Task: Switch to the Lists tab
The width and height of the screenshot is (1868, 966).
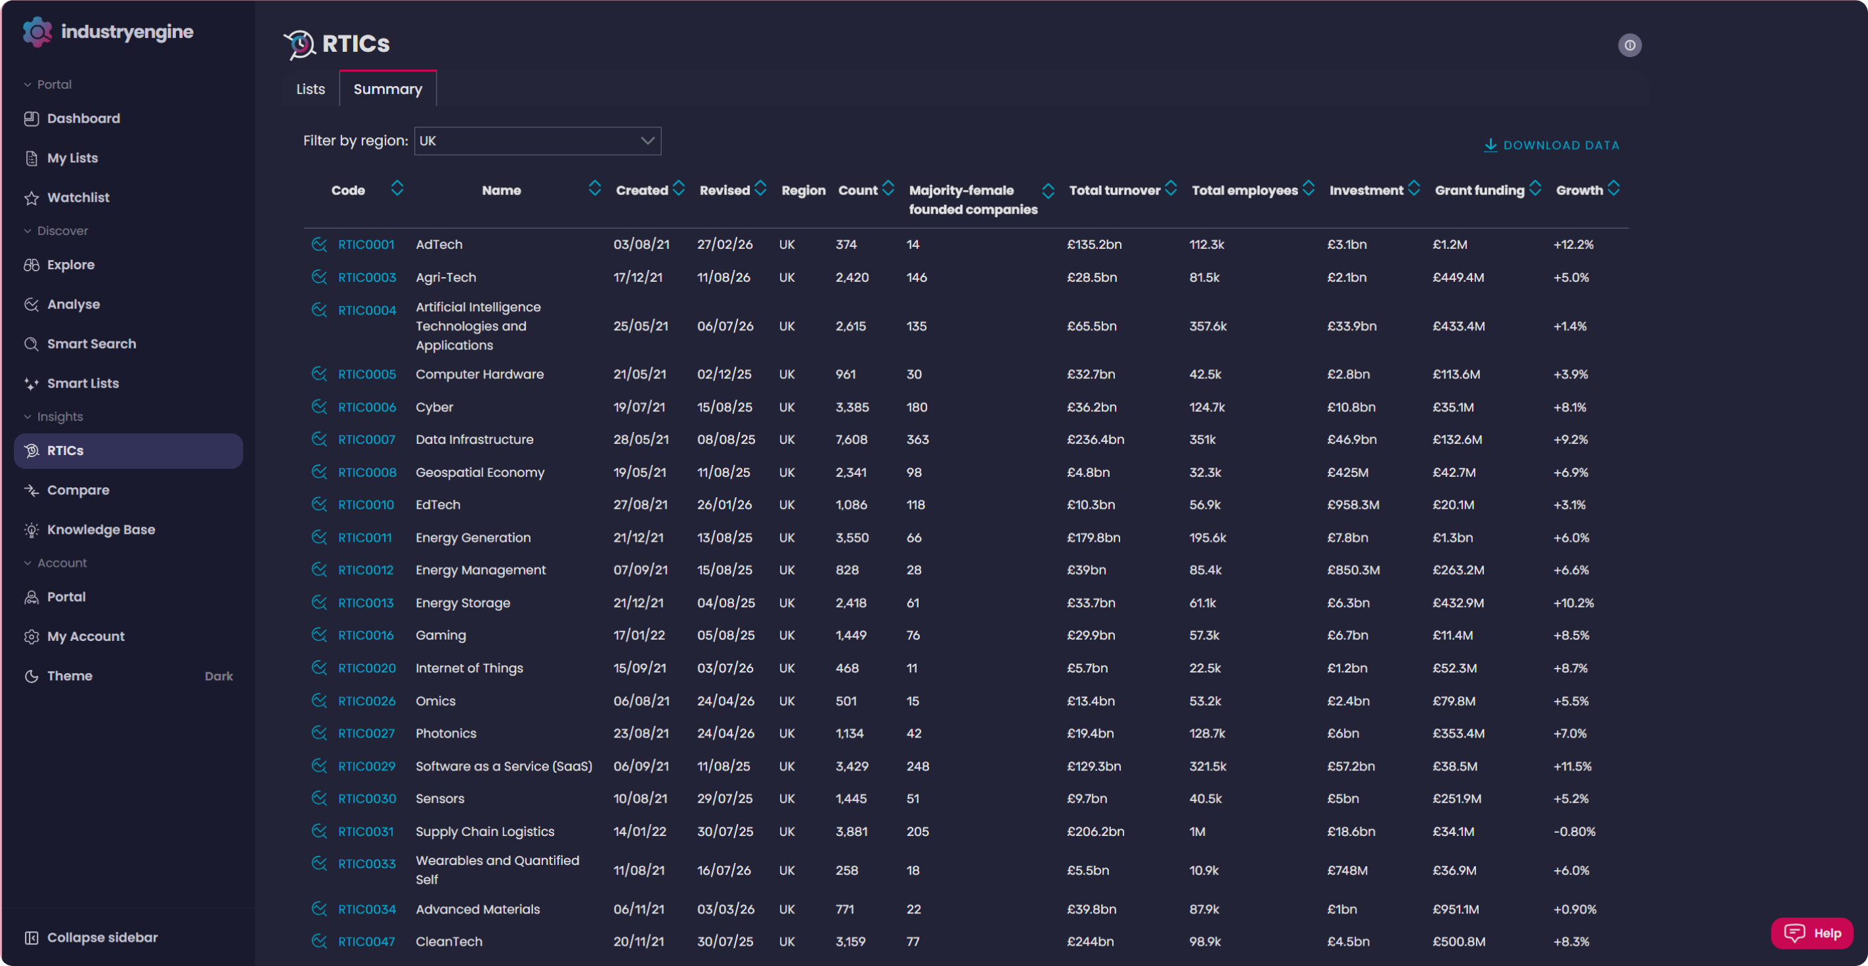Action: point(311,89)
